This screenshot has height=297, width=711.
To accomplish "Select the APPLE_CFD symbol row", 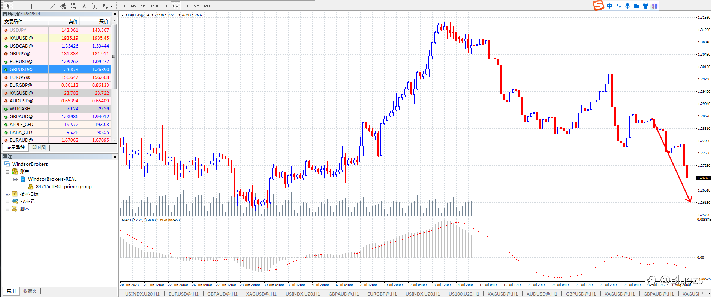I will pos(56,124).
